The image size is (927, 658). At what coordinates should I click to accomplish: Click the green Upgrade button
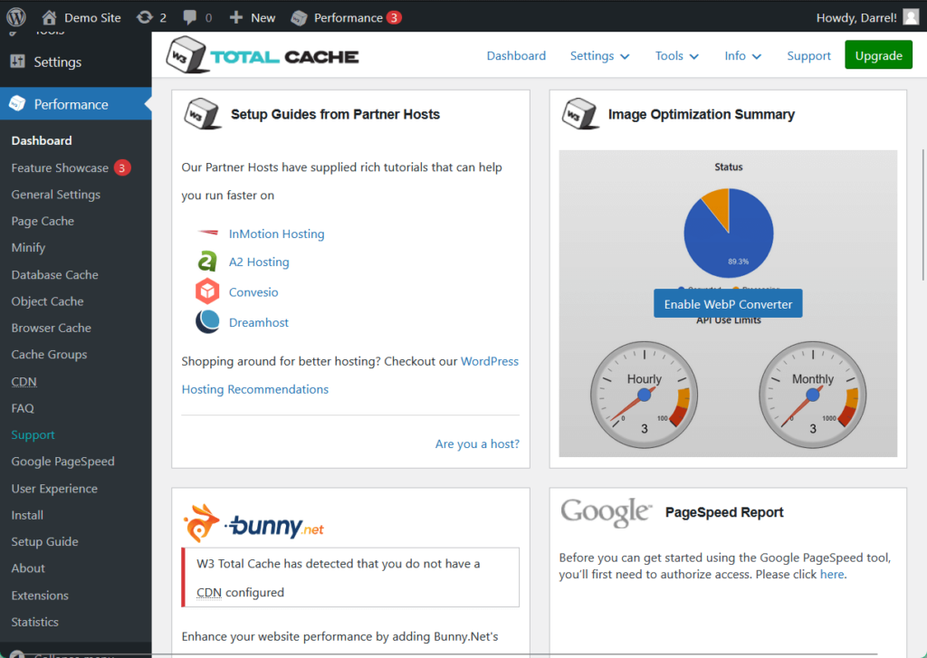tap(878, 55)
